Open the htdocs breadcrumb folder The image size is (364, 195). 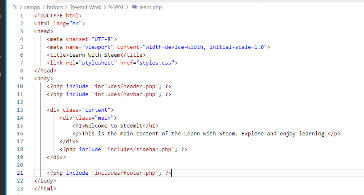(55, 7)
